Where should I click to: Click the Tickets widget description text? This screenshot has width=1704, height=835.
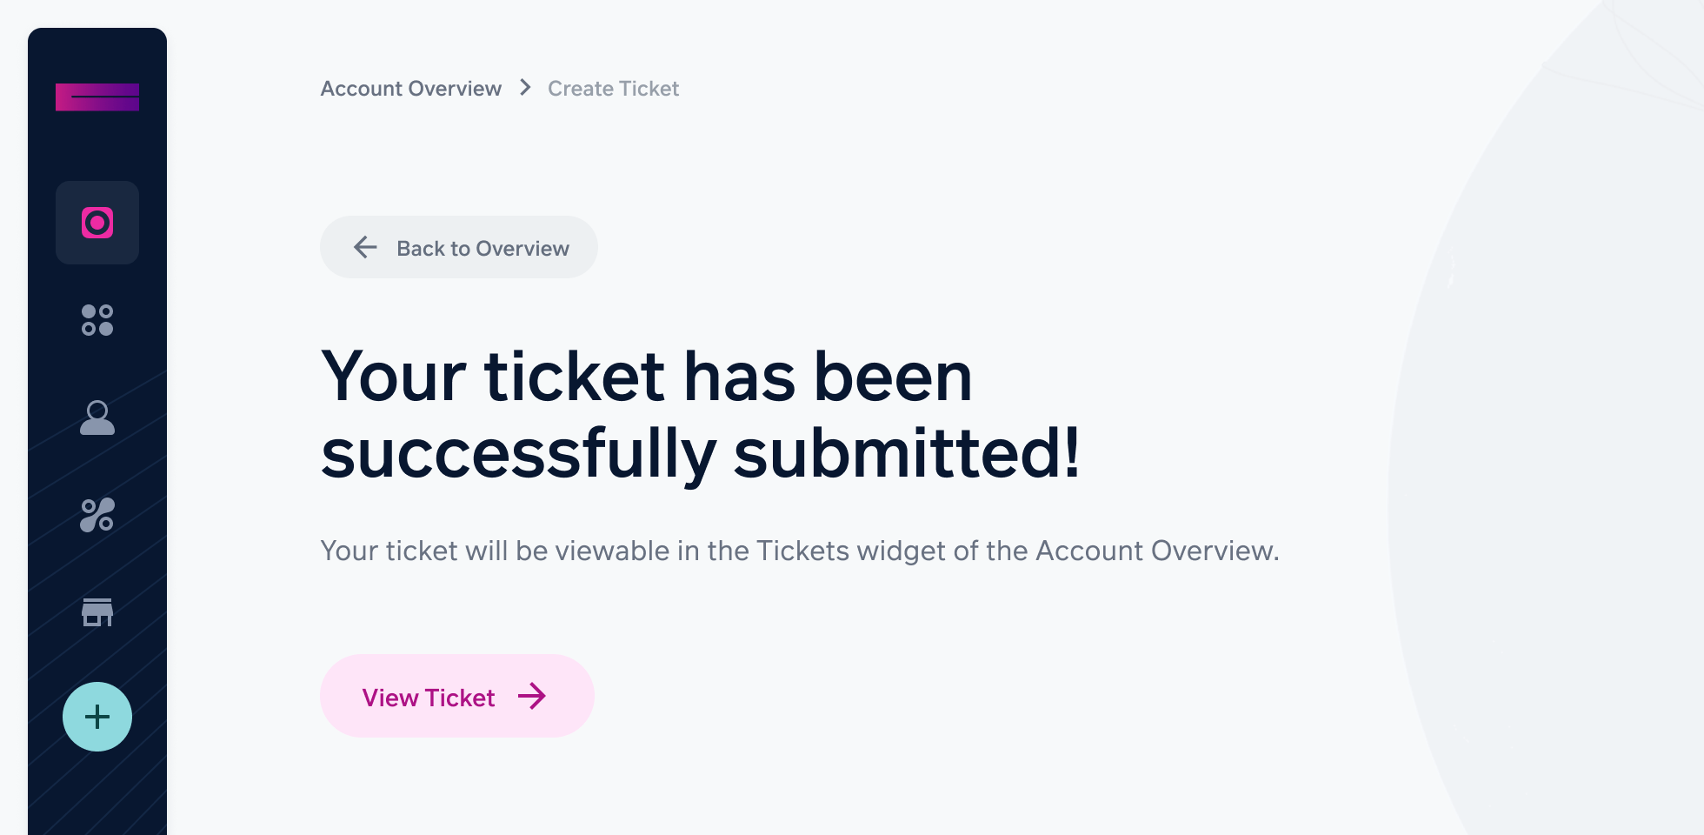tap(800, 551)
